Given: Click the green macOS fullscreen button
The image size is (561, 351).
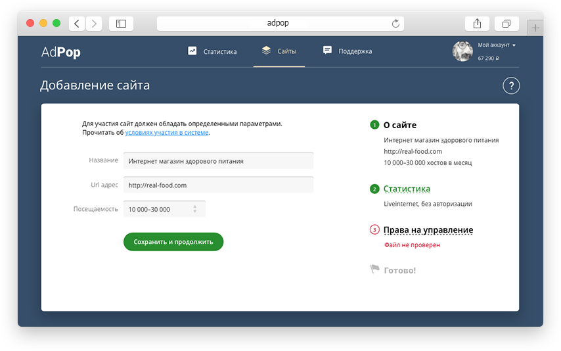Looking at the screenshot, I should (x=56, y=23).
